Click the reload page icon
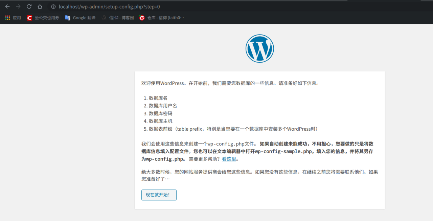Image resolution: width=433 pixels, height=221 pixels. (29, 6)
